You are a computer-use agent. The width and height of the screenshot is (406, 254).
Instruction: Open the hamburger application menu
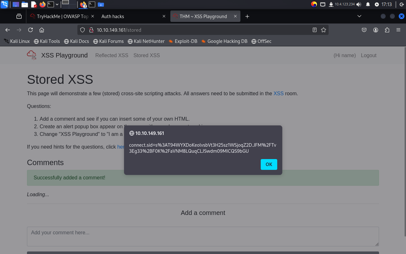pos(398,30)
